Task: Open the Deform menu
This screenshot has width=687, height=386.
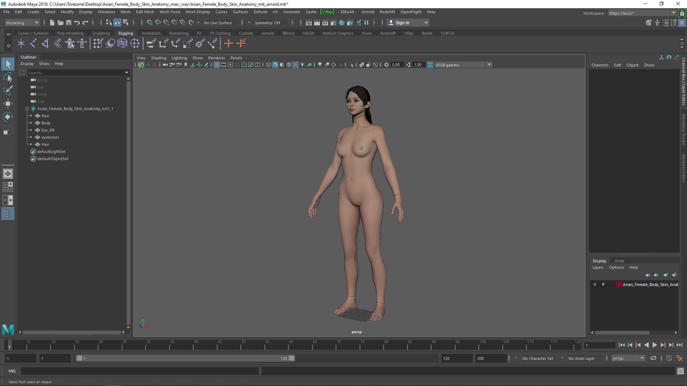Action: [x=260, y=12]
